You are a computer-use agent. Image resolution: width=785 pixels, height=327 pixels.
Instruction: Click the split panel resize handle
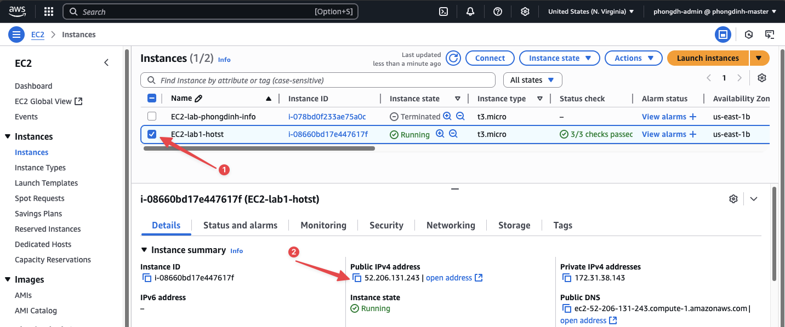pos(454,188)
